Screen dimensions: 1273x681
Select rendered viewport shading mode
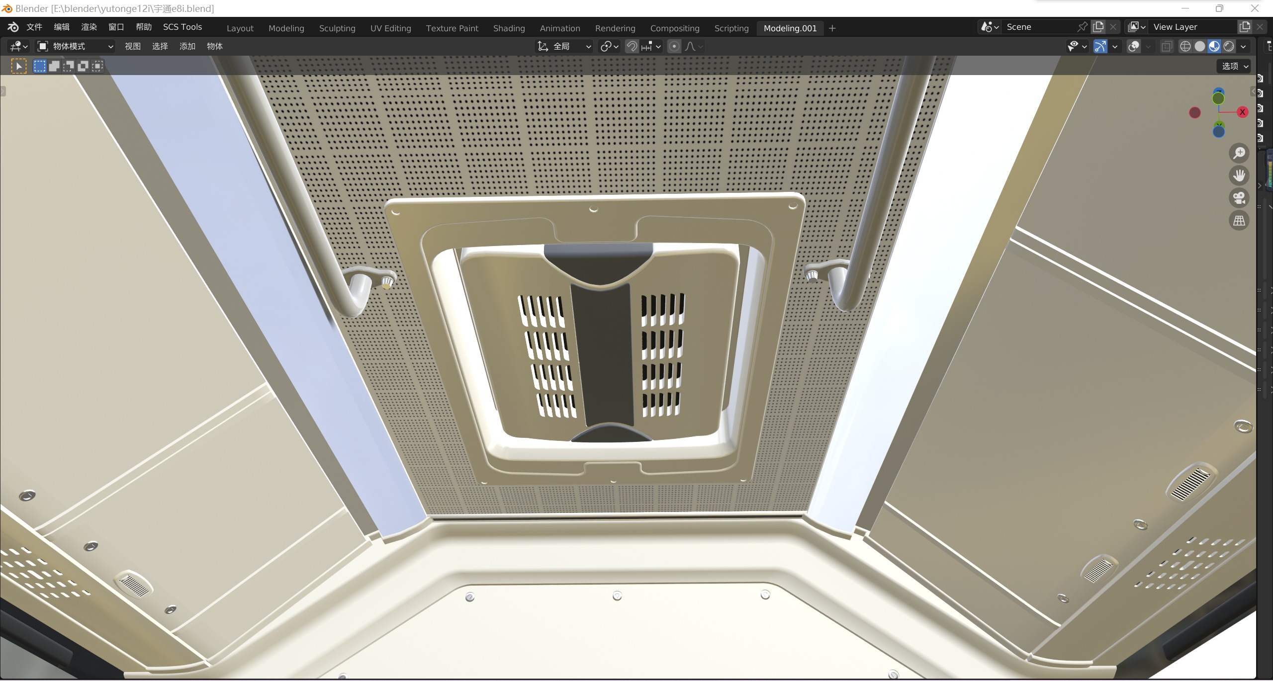pos(1229,46)
